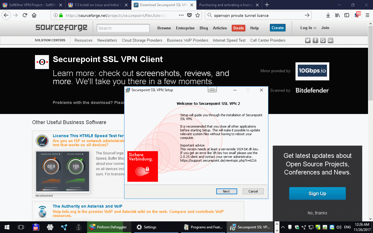373x233 pixels.
Task: Open the Windows Start menu
Action: tap(7, 227)
